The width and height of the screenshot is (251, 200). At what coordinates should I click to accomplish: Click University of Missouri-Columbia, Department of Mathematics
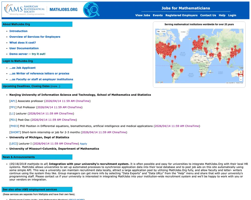pyautogui.click(x=54, y=149)
